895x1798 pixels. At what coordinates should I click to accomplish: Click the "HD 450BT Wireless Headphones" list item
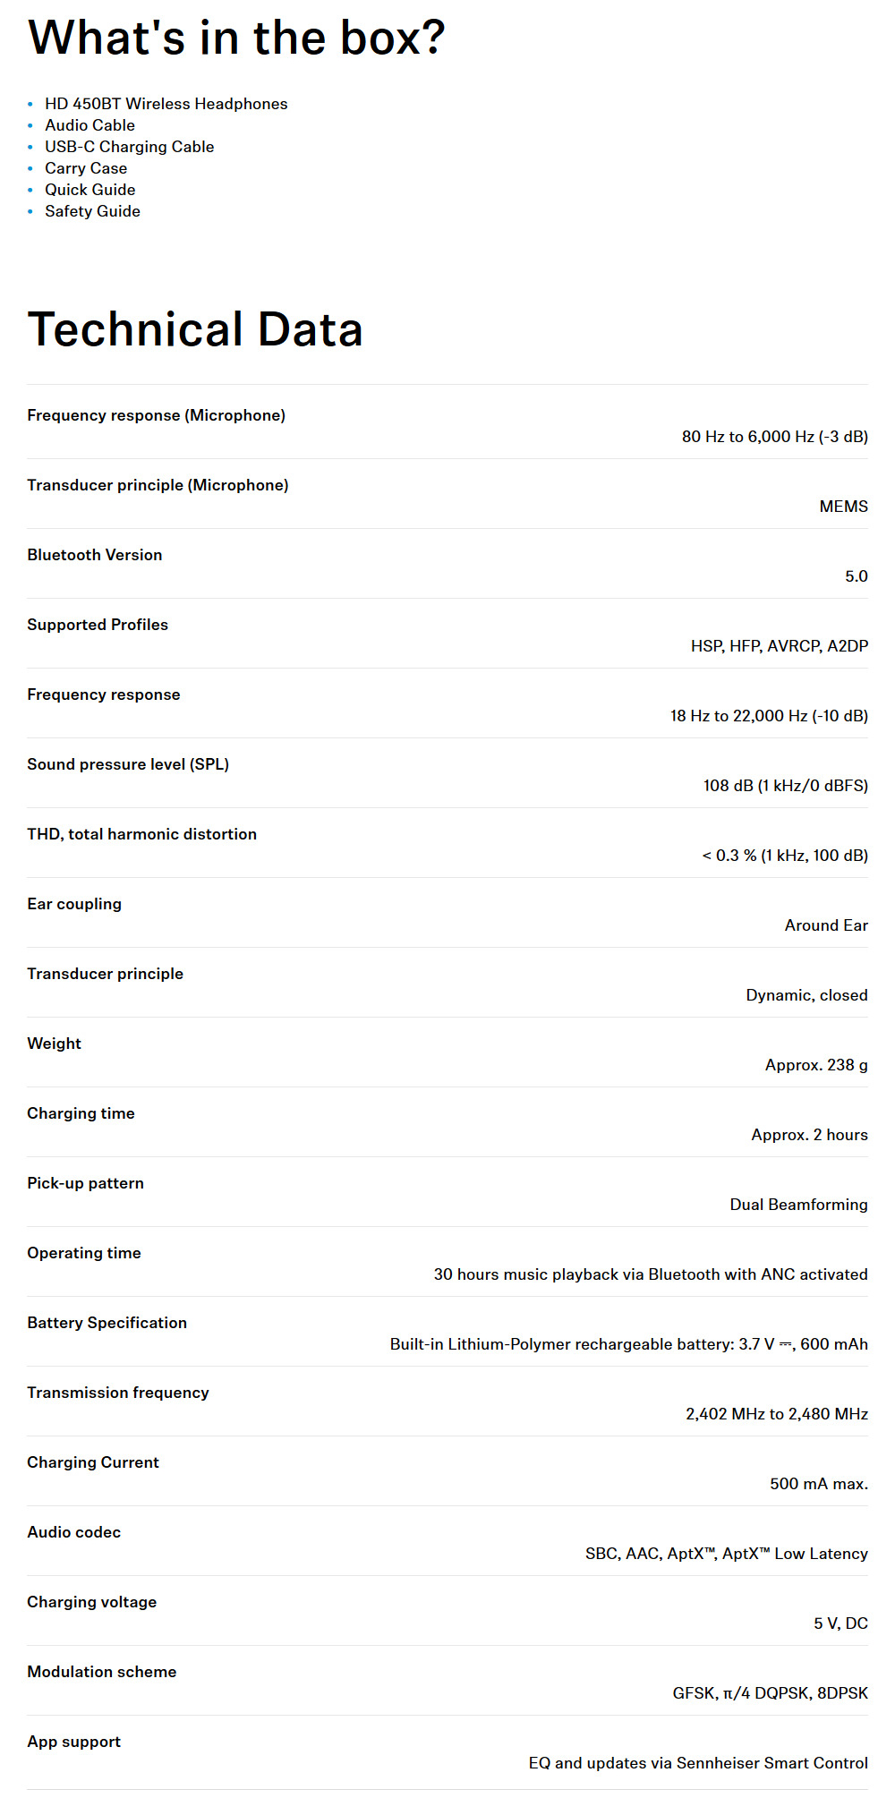(166, 104)
